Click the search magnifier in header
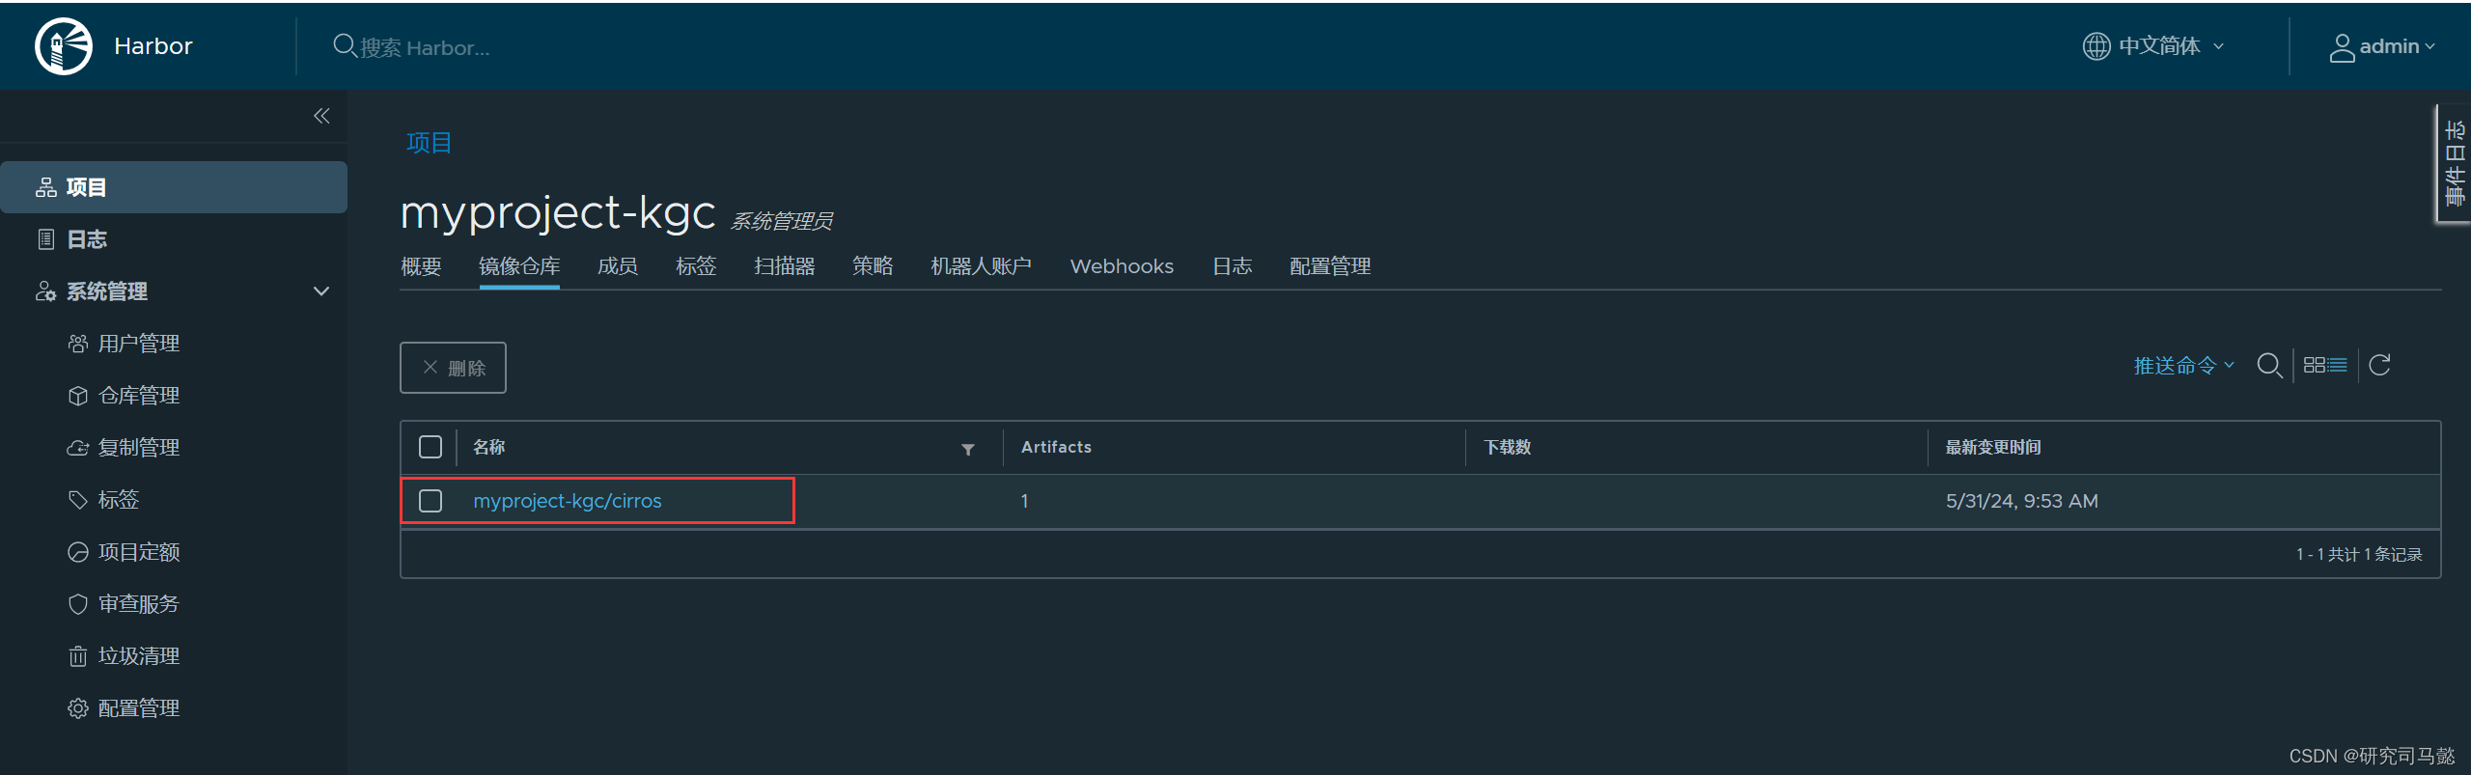Screen dimensions: 2471x775 [x=344, y=45]
